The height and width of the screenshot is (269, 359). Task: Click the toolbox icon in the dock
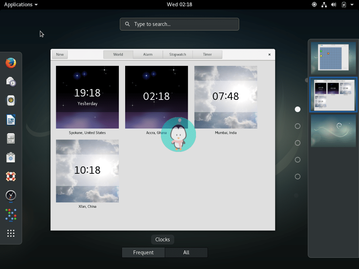click(11, 157)
